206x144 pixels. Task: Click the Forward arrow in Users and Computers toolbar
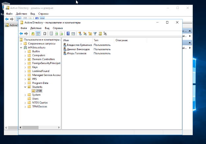[26, 34]
